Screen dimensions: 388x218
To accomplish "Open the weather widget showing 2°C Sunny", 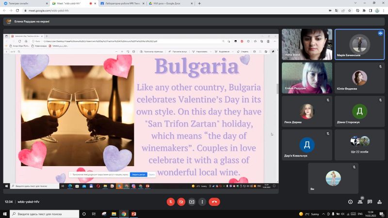I will 309,214.
